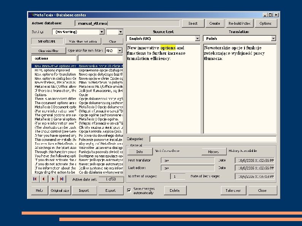Jump to last data set arrow

(x=62, y=179)
